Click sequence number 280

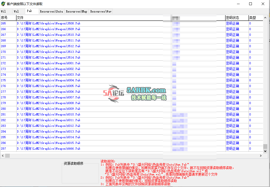[x=3, y=109]
